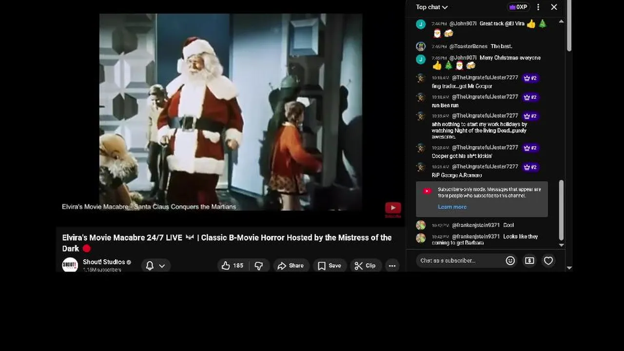Click the member badge on the 'RIP George A.Romero' message

(530, 167)
